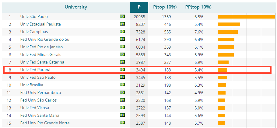Select P value 2820

(140, 100)
